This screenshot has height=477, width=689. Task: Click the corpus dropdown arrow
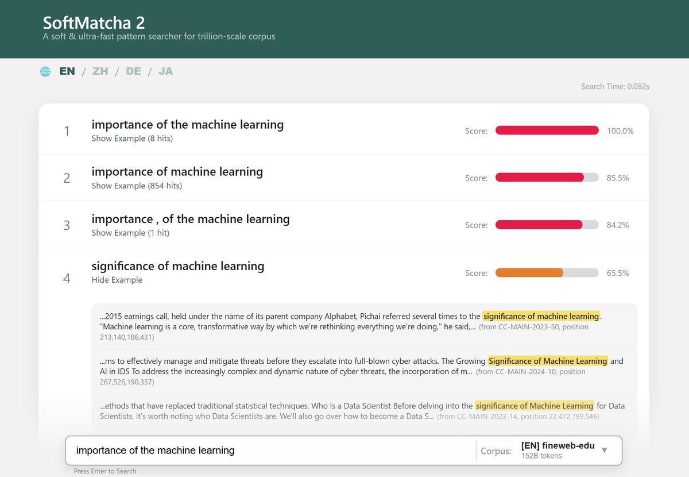(604, 450)
